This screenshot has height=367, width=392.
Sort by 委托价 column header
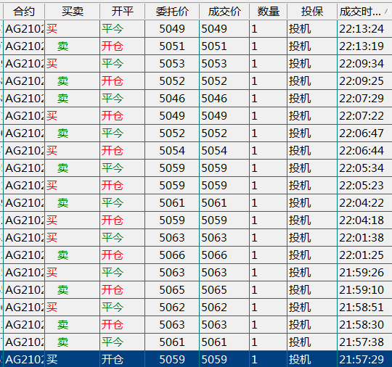172,12
